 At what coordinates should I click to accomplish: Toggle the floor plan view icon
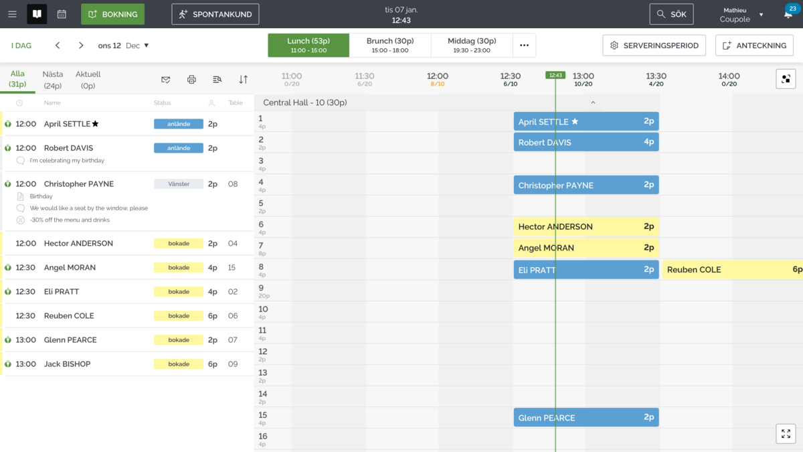pos(786,79)
